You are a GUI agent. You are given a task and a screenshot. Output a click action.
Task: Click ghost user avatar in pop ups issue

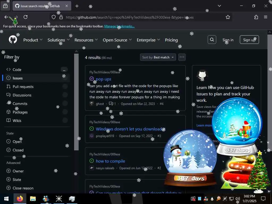[92, 104]
